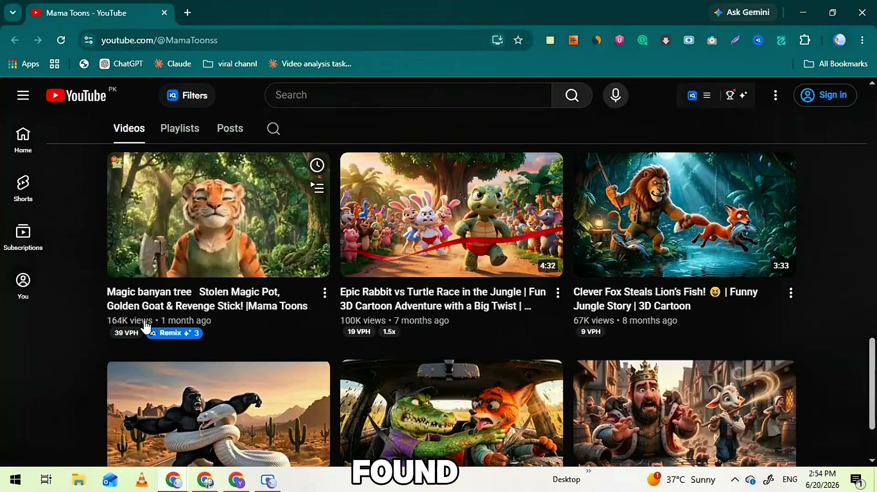
Task: Open more options for Magic banyan tree video
Action: (325, 293)
